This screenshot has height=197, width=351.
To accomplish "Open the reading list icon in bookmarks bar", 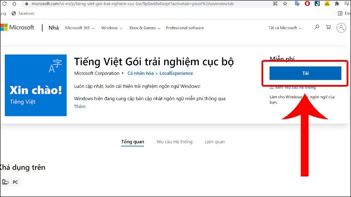I will click(x=340, y=14).
